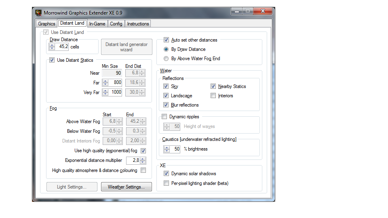Enable Per-pixel lighting shader (beta)
The width and height of the screenshot is (388, 218).
point(166,183)
